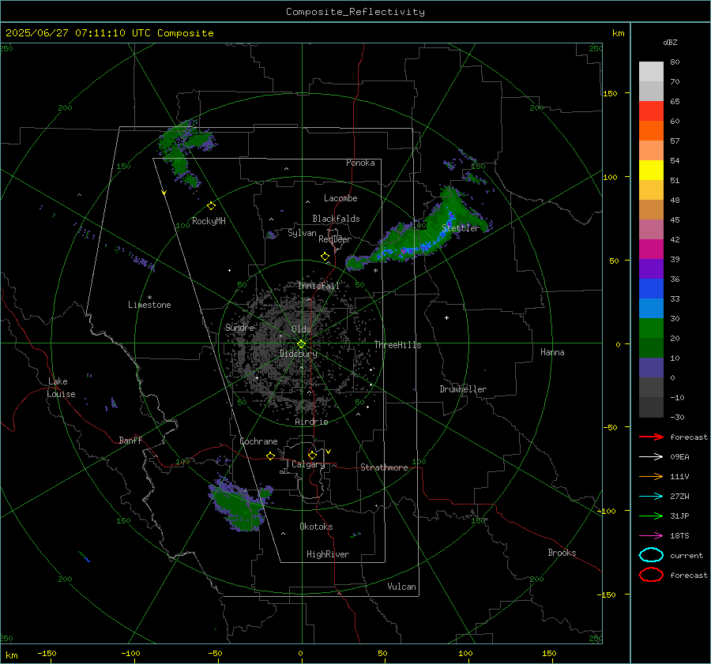Click the Stettler town label
711x664 pixels.
coord(461,228)
